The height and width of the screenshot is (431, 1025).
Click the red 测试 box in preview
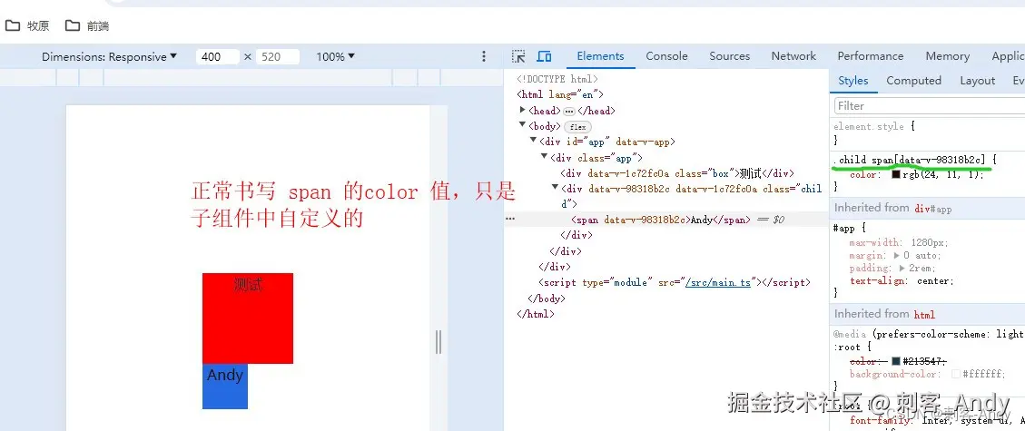click(248, 318)
